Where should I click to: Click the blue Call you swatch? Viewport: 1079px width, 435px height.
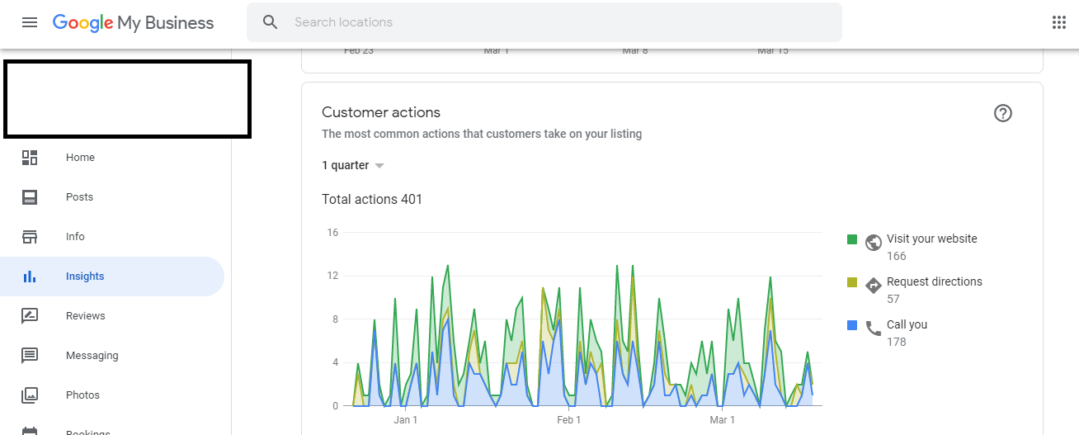tap(852, 325)
